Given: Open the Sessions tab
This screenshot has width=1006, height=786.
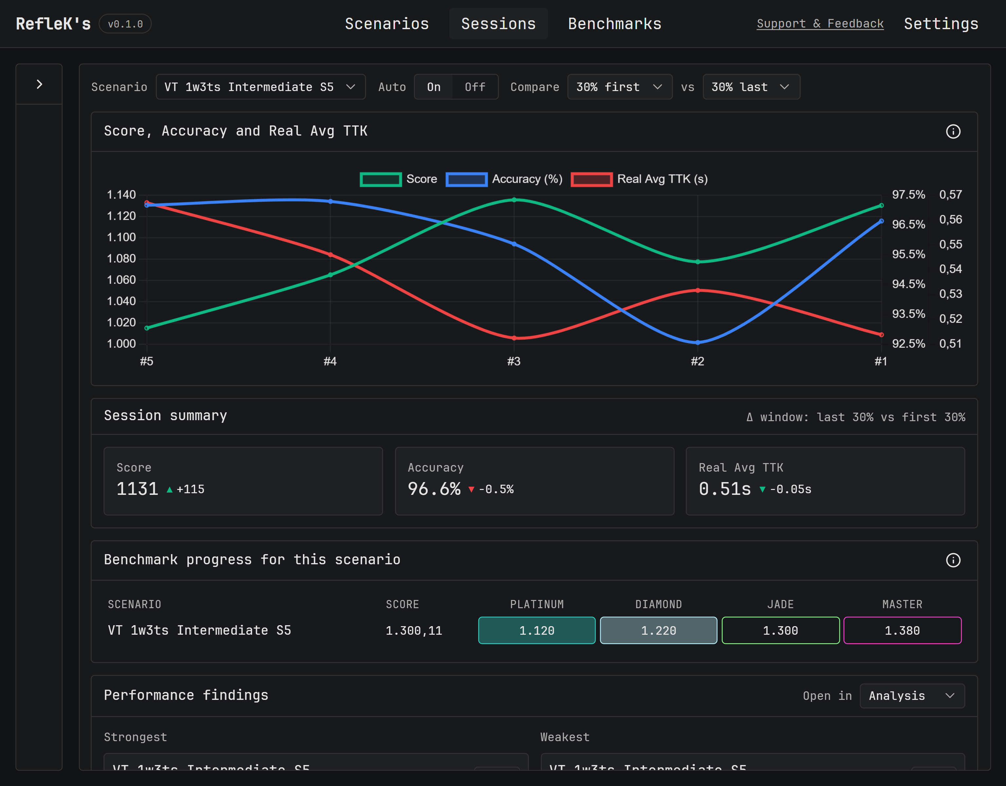Looking at the screenshot, I should tap(498, 24).
